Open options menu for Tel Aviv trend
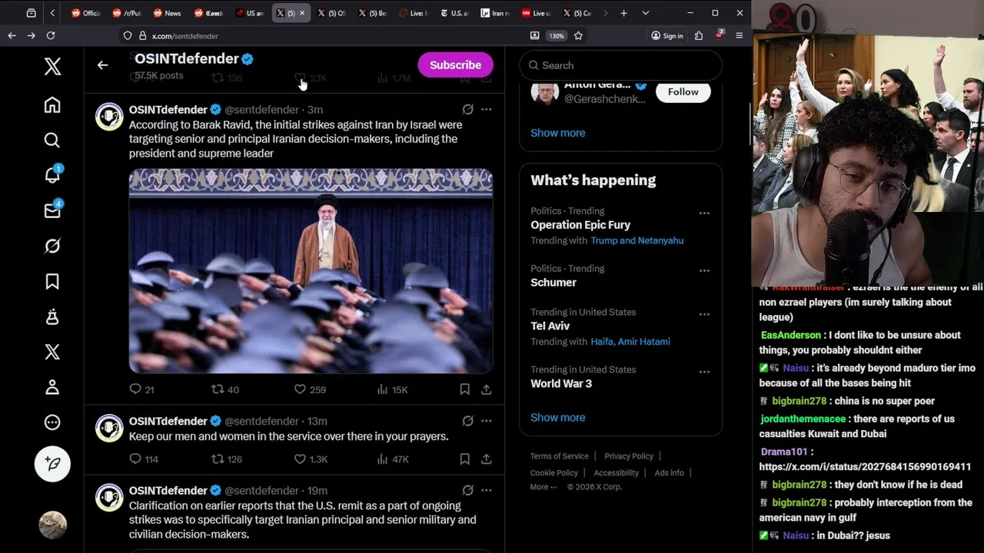 (704, 314)
